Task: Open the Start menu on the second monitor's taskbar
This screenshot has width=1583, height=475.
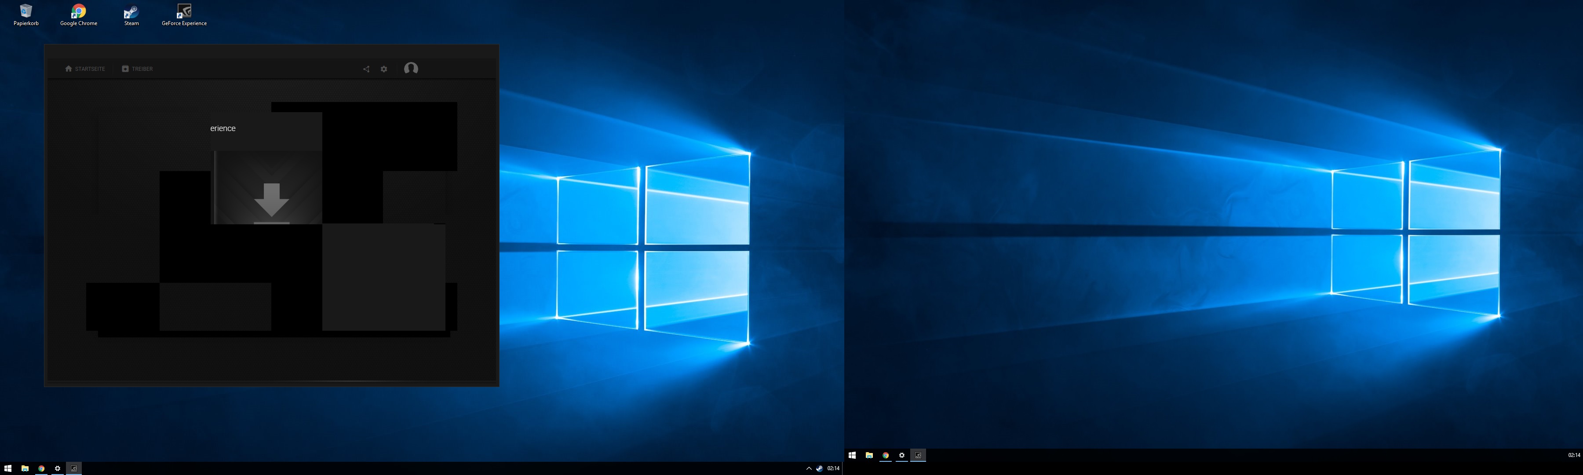Action: pyautogui.click(x=852, y=455)
